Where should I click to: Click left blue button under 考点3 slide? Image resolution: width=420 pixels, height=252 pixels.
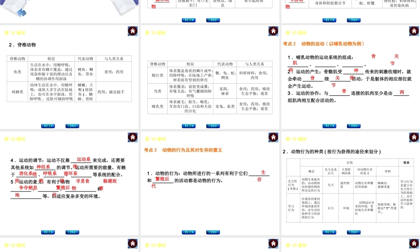click(189, 232)
